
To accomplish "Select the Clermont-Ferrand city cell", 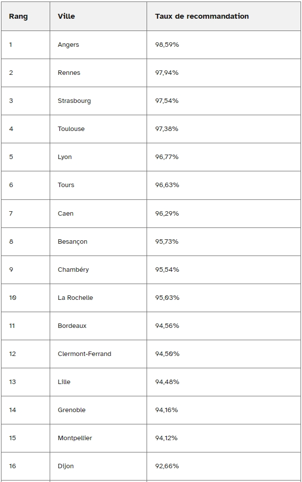I will (x=98, y=354).
